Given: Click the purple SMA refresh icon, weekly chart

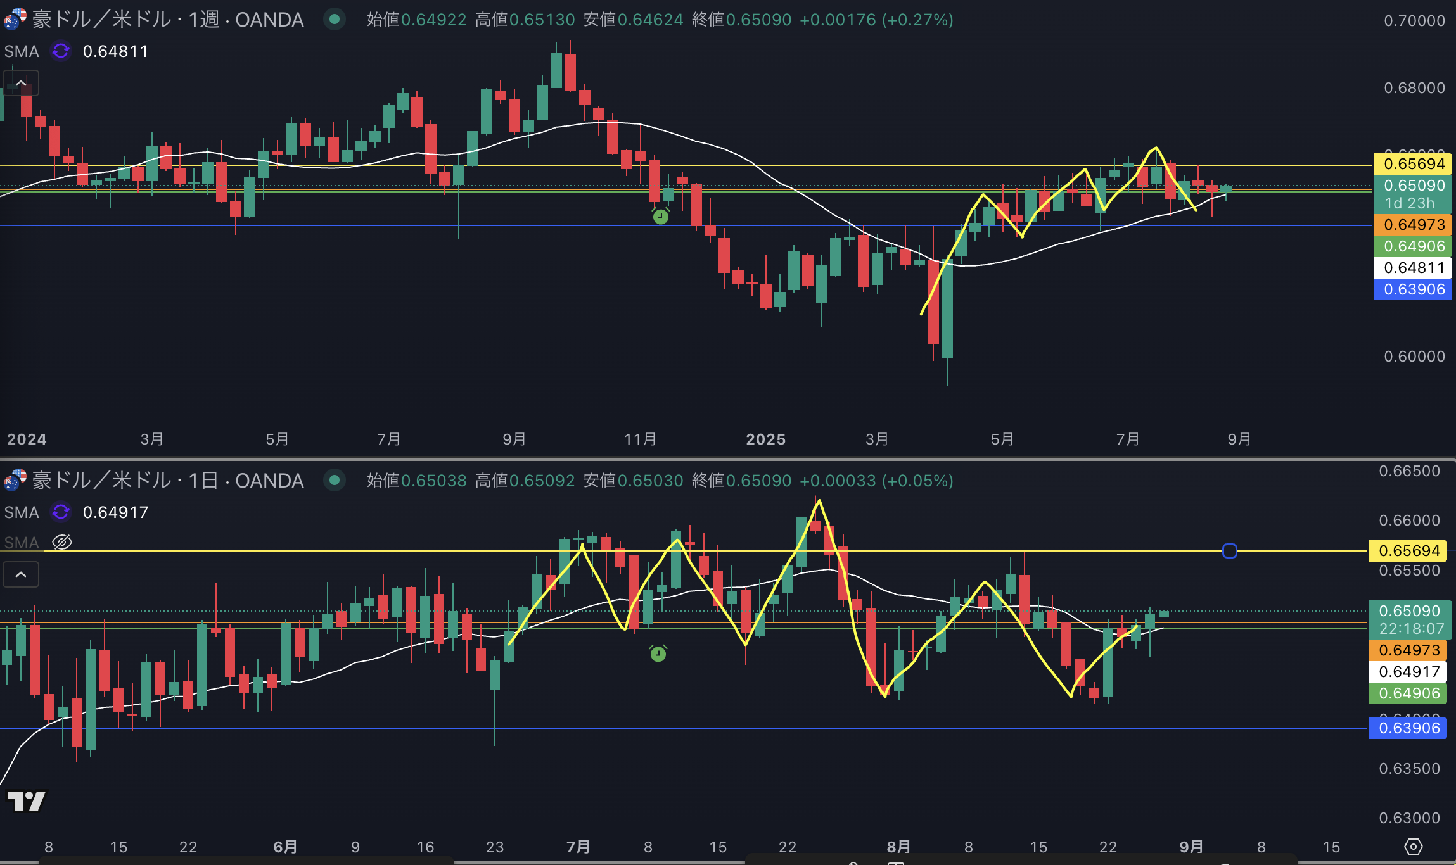Looking at the screenshot, I should pyautogui.click(x=61, y=51).
